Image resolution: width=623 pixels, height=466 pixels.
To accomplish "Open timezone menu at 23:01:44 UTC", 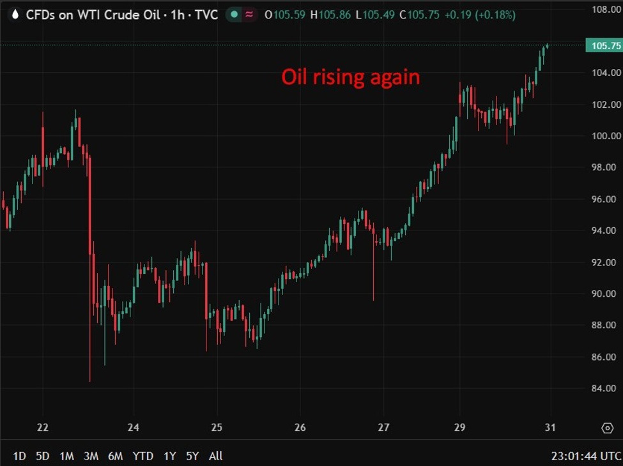I will [585, 456].
